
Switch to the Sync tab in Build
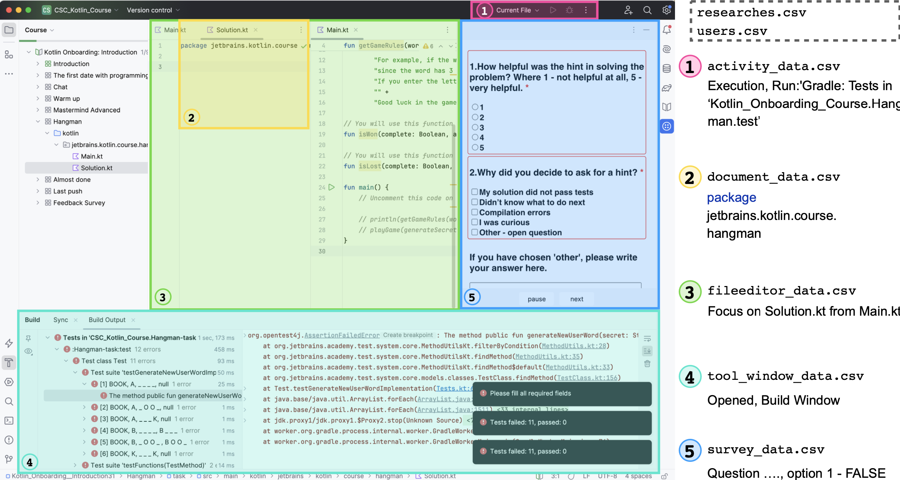pyautogui.click(x=61, y=320)
